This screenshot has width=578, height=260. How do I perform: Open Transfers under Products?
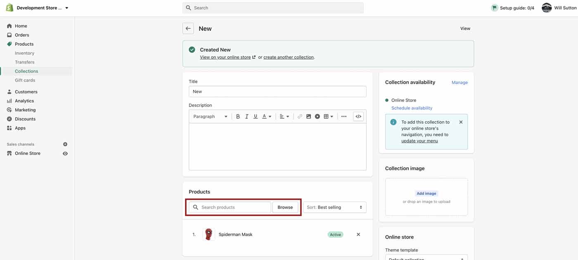pos(24,62)
